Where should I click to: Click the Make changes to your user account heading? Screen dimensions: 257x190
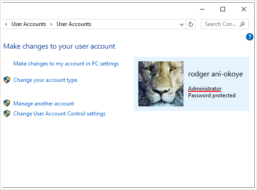click(x=59, y=46)
